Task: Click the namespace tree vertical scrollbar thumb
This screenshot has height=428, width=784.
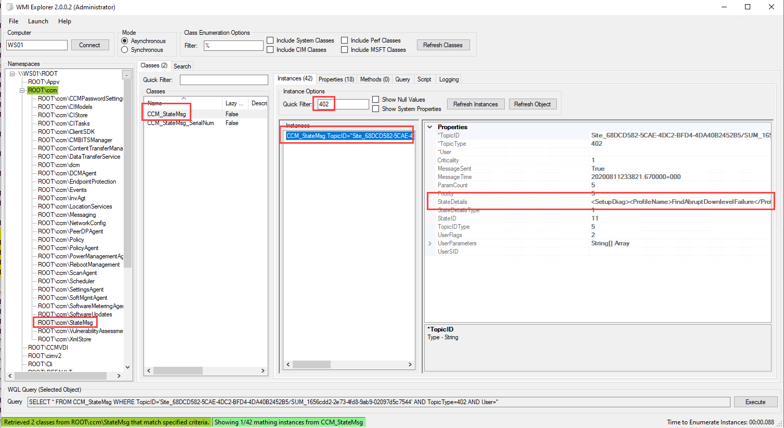Action: 127,174
